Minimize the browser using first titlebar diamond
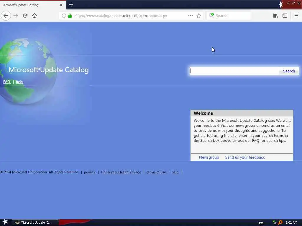Screen dimensions: 302x226 tap(288, 3)
